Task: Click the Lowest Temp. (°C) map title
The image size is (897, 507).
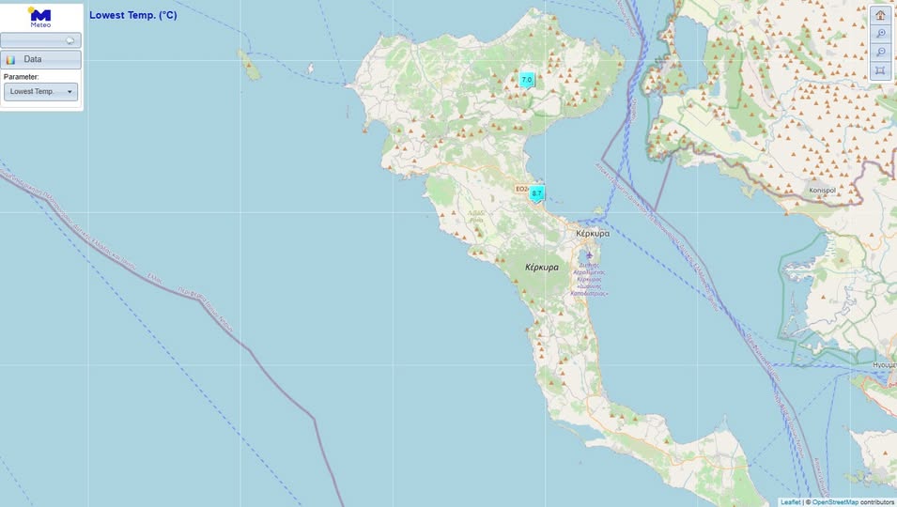Action: [133, 15]
